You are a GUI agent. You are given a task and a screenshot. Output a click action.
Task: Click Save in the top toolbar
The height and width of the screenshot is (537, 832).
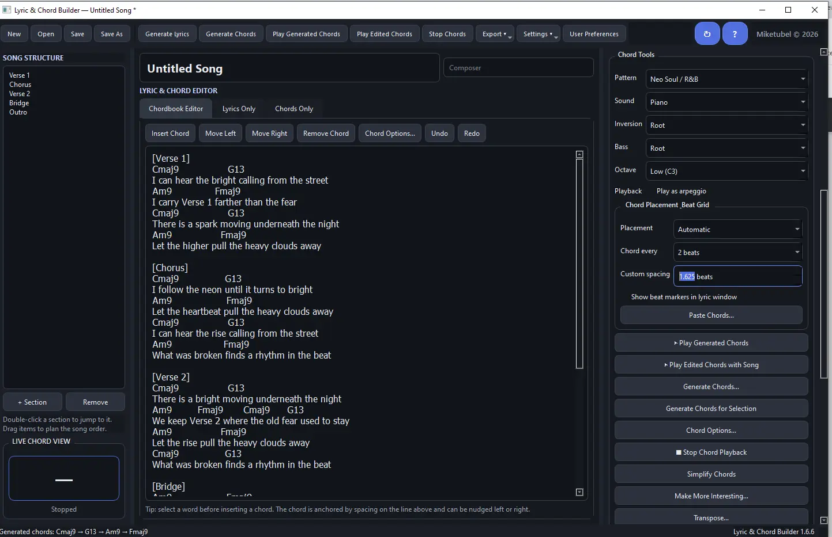[x=78, y=34]
